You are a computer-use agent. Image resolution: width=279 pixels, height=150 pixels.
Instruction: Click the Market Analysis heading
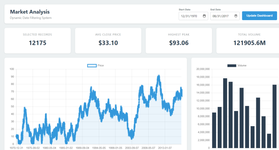[30, 12]
